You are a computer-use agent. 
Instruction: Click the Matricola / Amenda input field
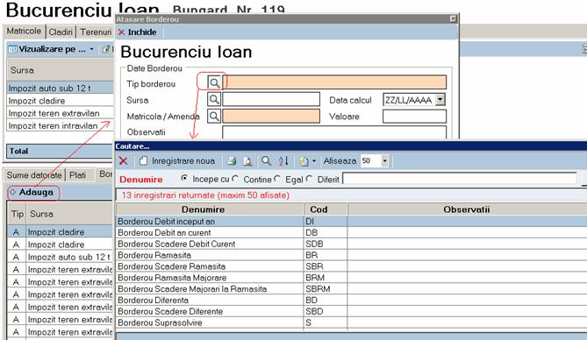click(271, 117)
